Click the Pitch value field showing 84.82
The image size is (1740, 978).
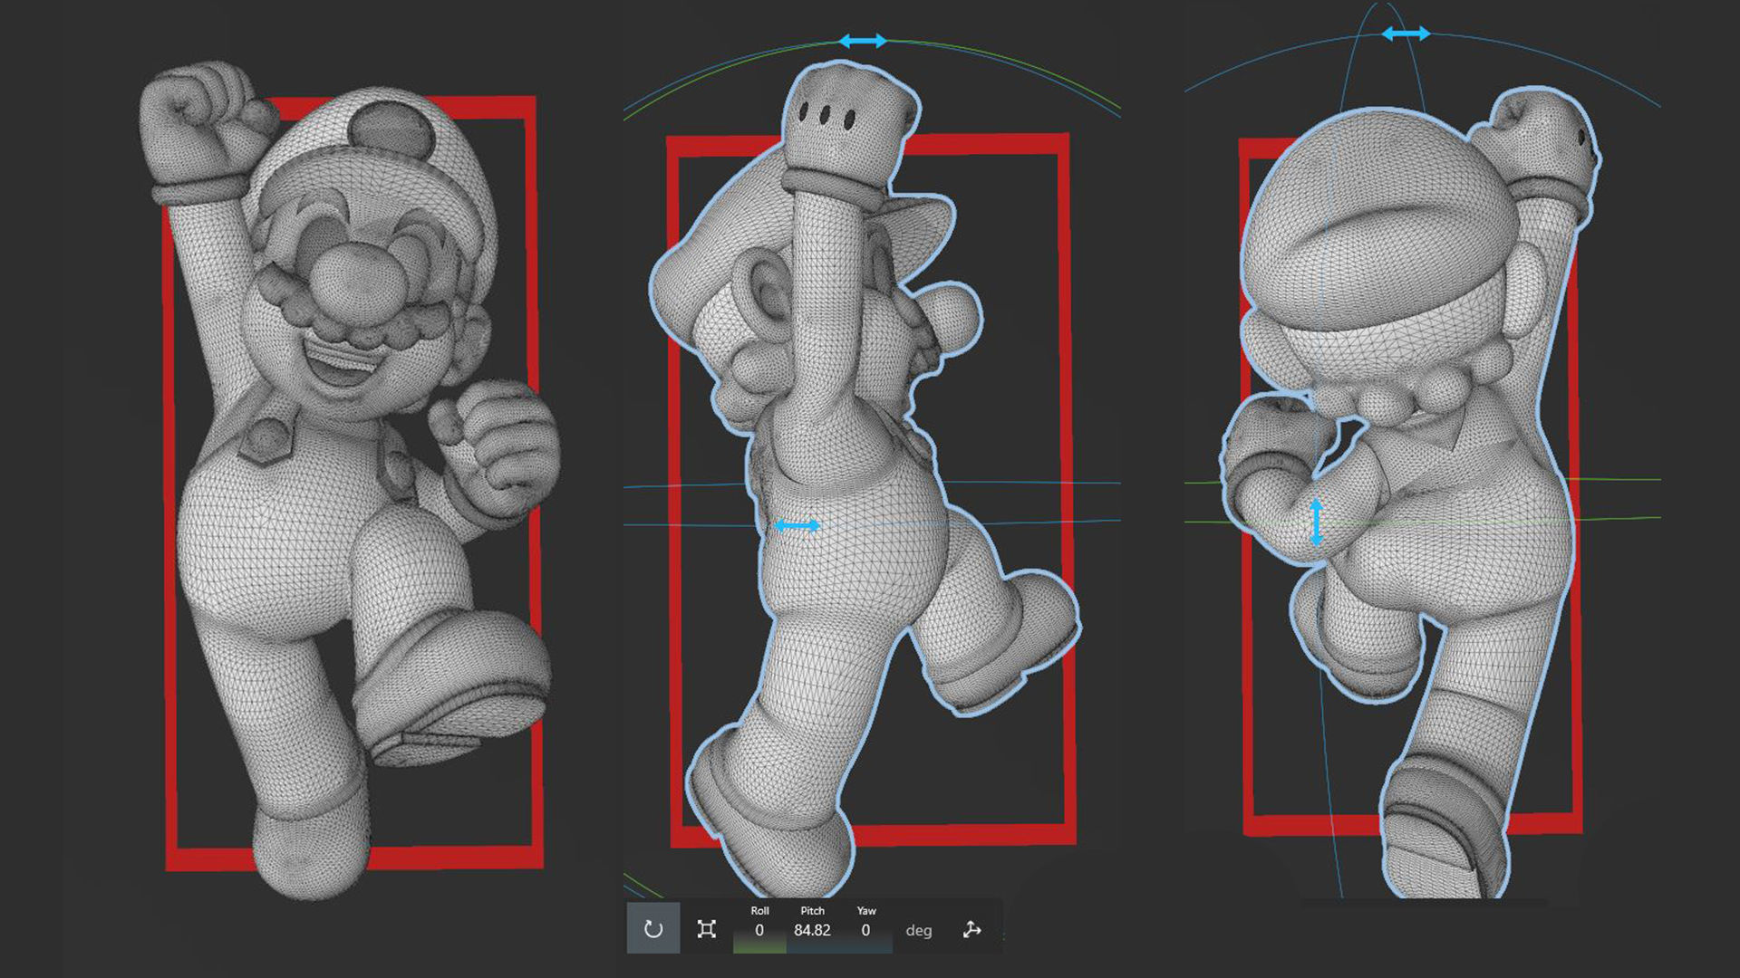pyautogui.click(x=812, y=930)
